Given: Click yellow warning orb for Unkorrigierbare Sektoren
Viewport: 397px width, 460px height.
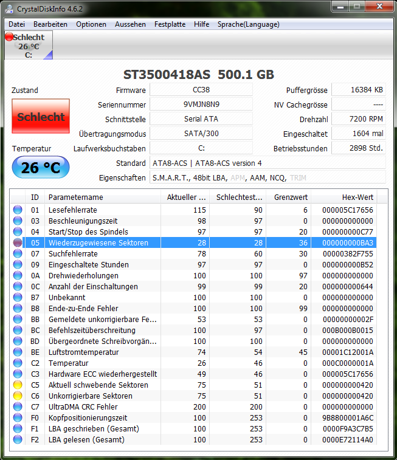Looking at the screenshot, I should pyautogui.click(x=18, y=396).
